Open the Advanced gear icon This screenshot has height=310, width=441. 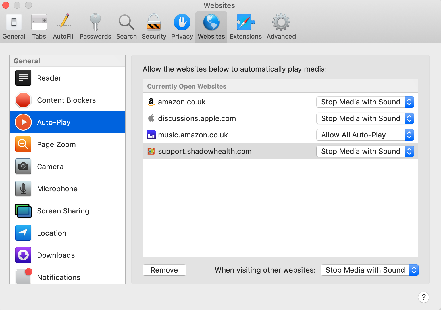pyautogui.click(x=281, y=22)
